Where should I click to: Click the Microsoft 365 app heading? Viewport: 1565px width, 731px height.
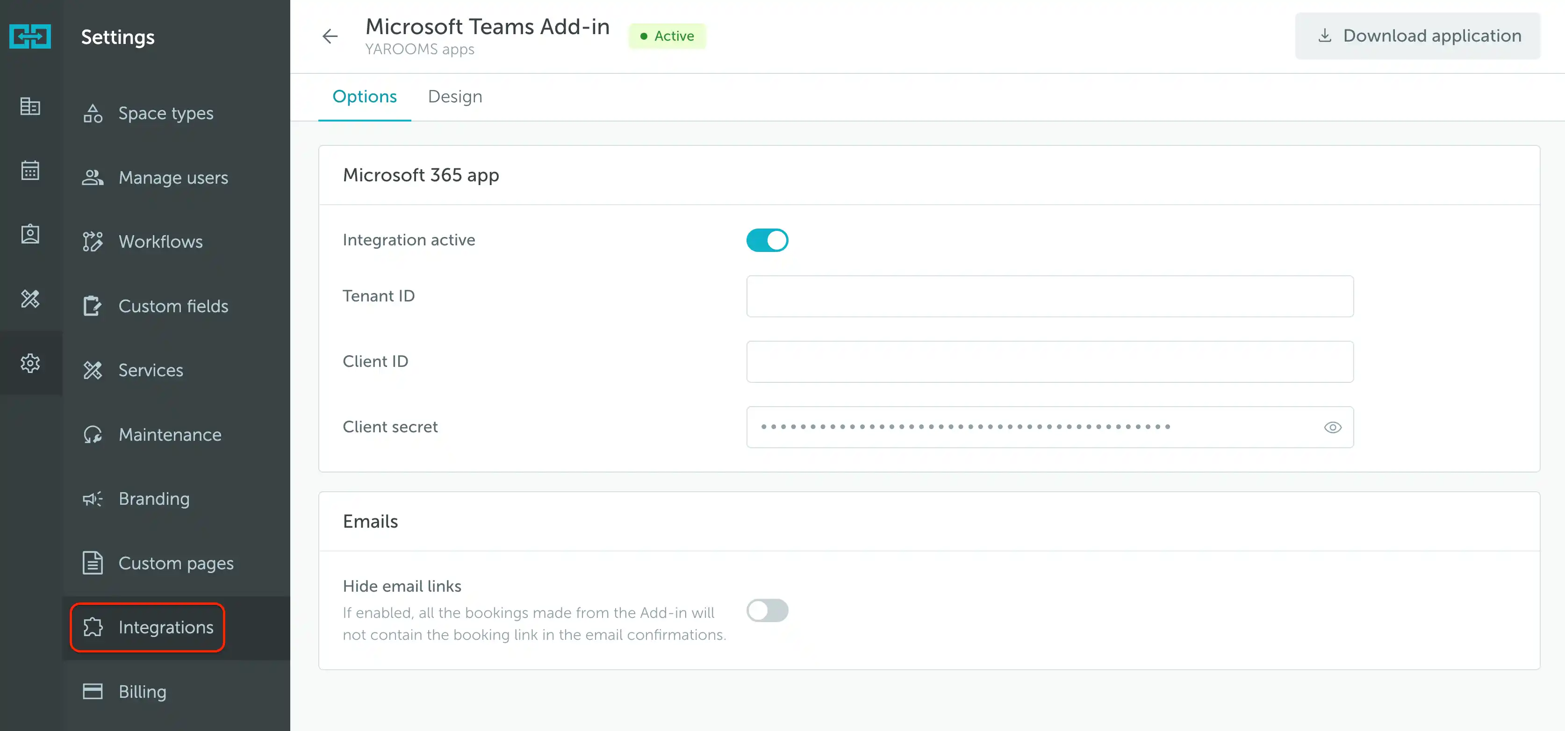(x=421, y=175)
